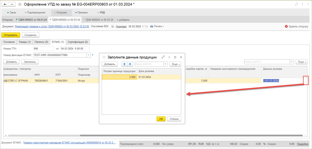
Task: Open the 'Товары (1)' tab
Action: coord(25,42)
